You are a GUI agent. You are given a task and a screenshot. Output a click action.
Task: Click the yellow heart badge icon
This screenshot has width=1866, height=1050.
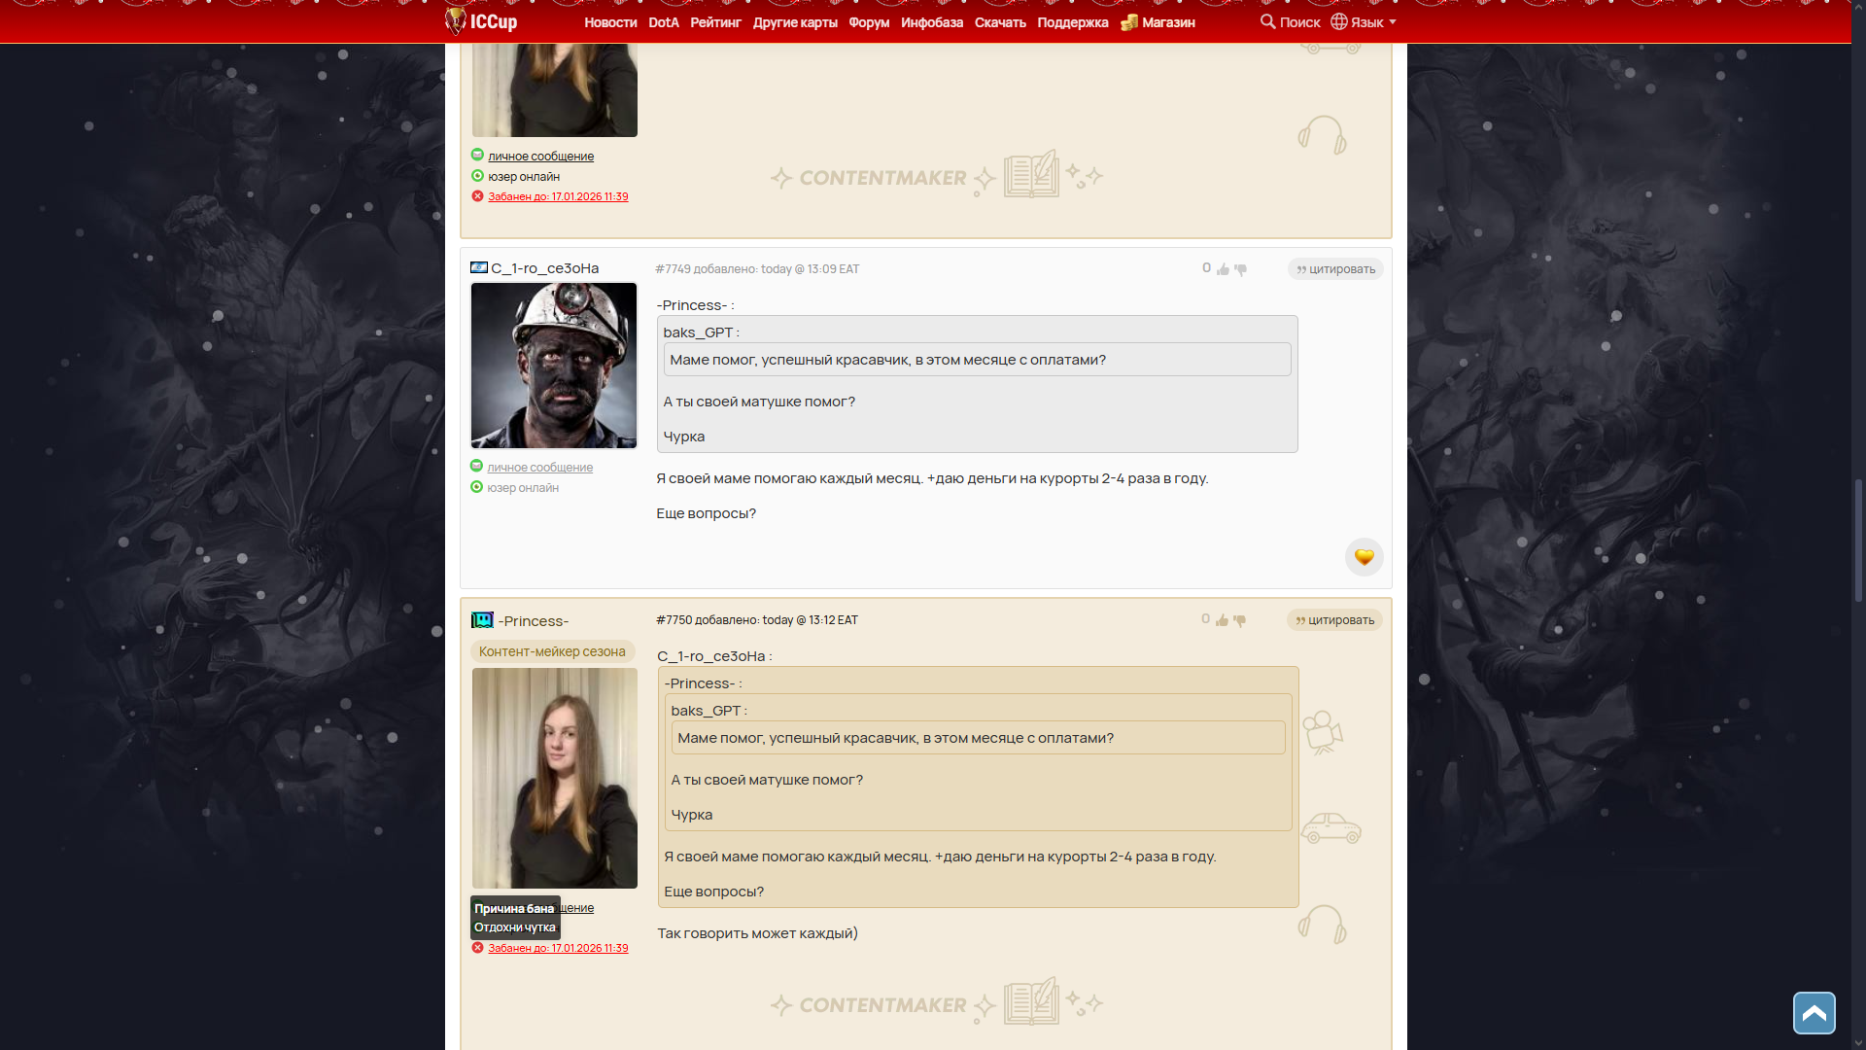point(1364,557)
